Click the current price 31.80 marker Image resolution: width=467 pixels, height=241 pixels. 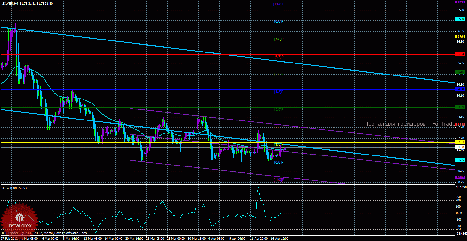point(461,147)
